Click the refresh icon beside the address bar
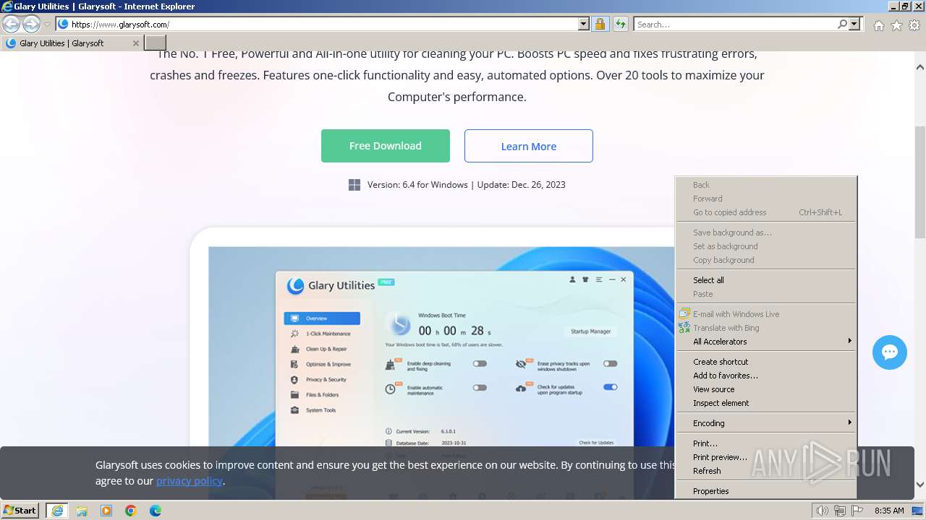This screenshot has width=926, height=520. click(620, 24)
